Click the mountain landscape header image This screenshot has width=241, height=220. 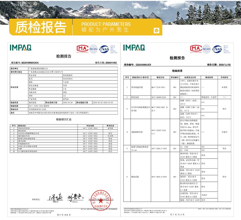pyautogui.click(x=120, y=12)
